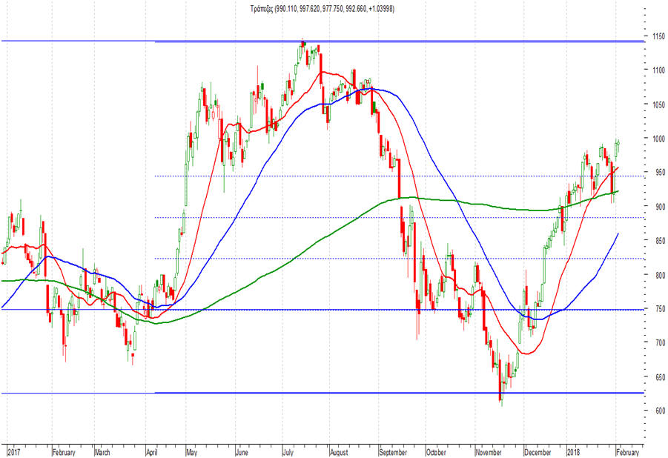Click the November label on time axis
668x458 pixels.
(489, 452)
